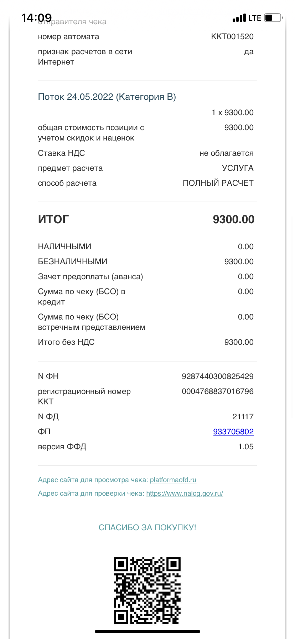Tap the LTE network indicator

[255, 18]
